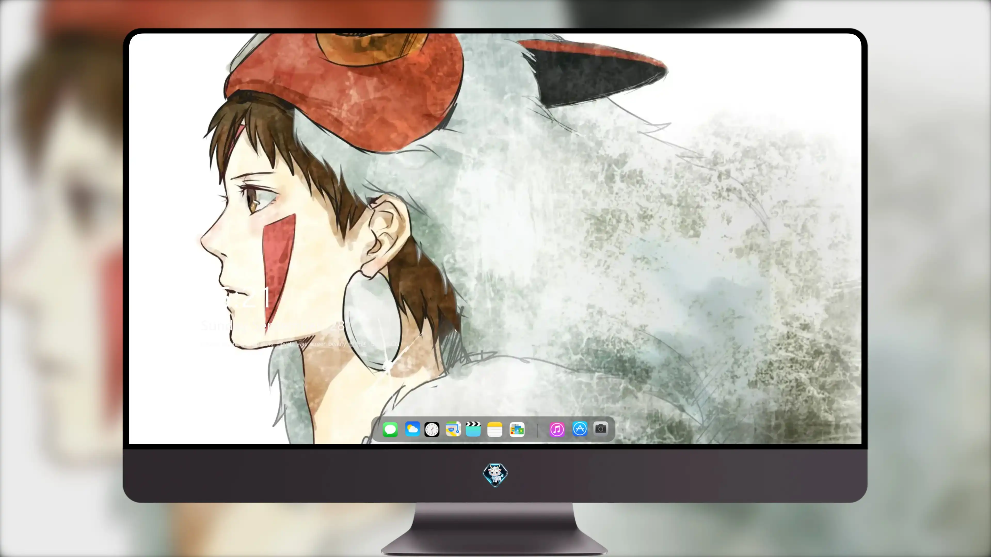The image size is (991, 557).
Task: Open the Maps app in the dock
Action: (453, 429)
